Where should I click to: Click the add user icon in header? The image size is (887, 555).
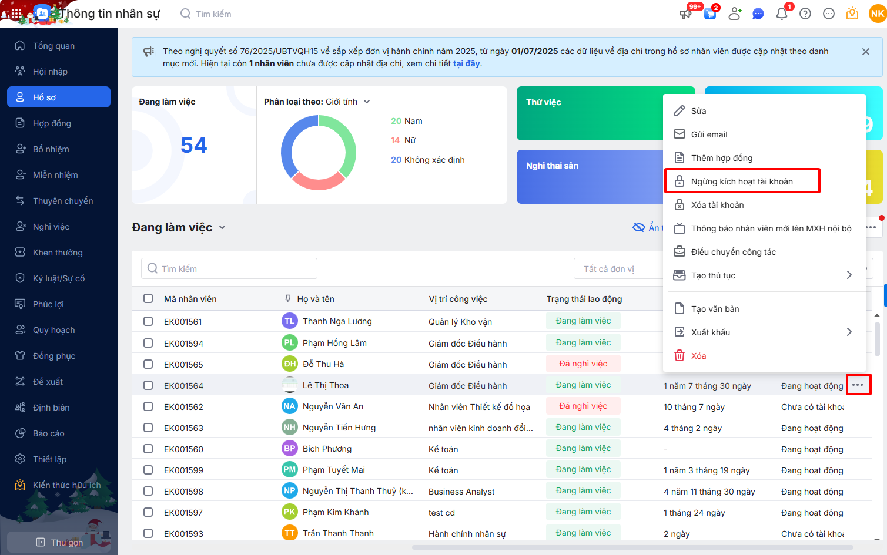pyautogui.click(x=734, y=14)
